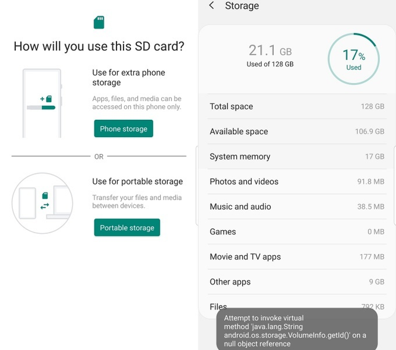This screenshot has height=350, width=396.
Task: Open Photos and videos storage details
Action: point(297,182)
